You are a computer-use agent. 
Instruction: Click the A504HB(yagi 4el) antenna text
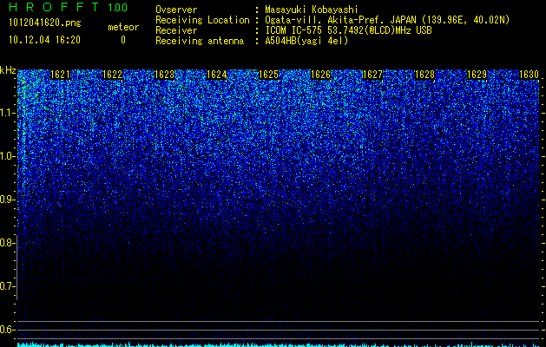(306, 41)
